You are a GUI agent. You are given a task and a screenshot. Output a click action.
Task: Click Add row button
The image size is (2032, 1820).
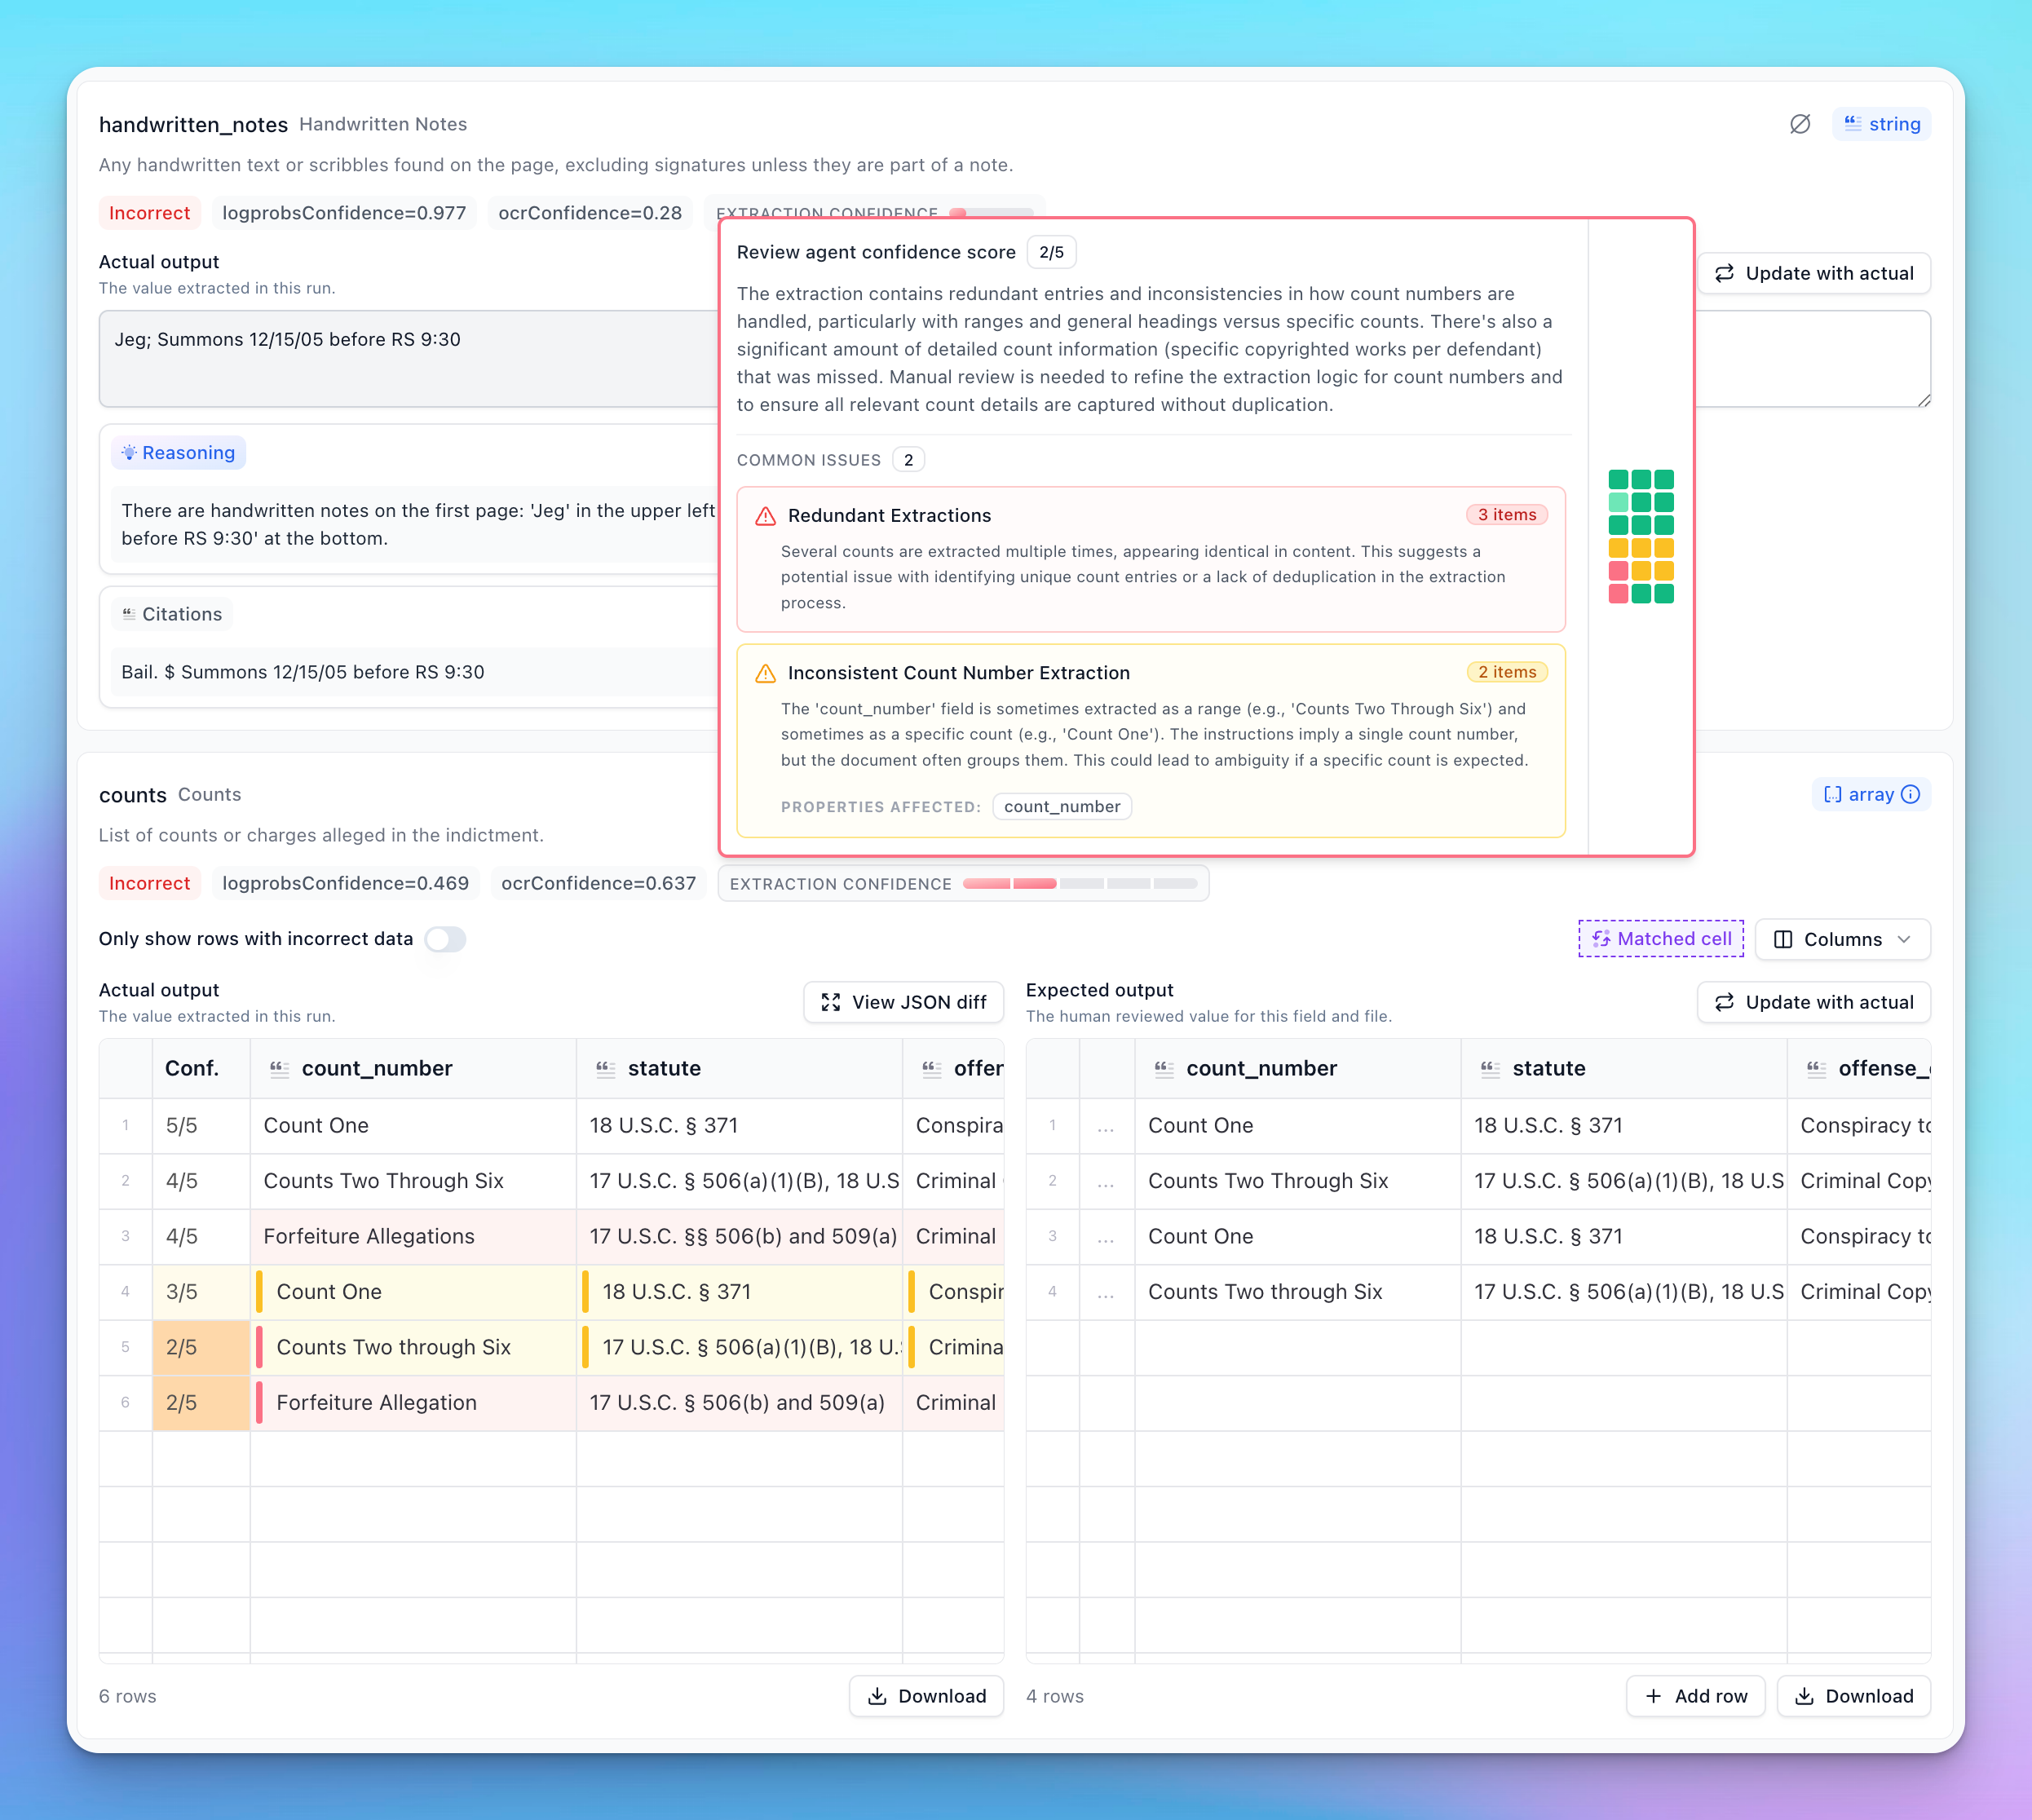1695,1696
